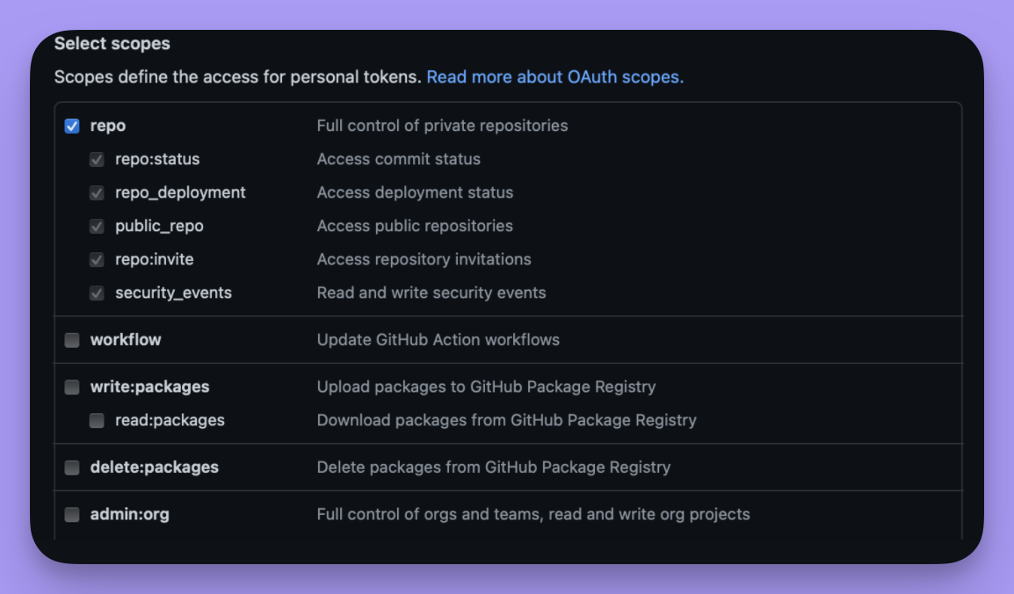
Task: Toggle the repo_deployment checkbox
Action: point(97,193)
